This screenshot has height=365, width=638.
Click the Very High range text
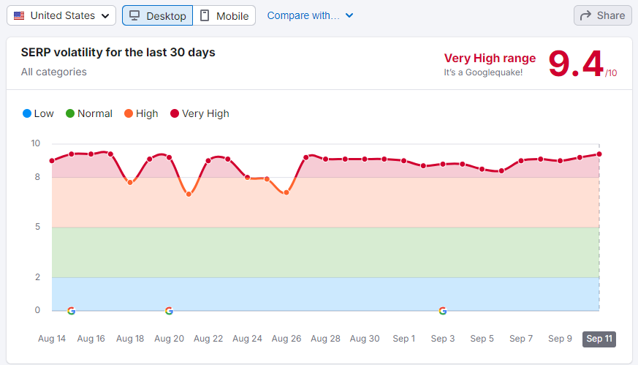(490, 59)
